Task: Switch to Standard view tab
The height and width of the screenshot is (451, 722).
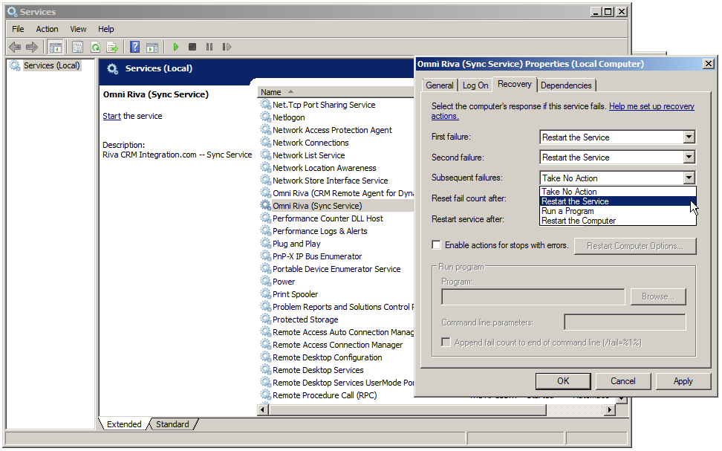Action: (172, 424)
